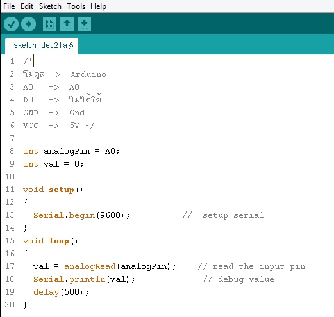
Task: Click the delay(500) statement
Action: [61, 292]
